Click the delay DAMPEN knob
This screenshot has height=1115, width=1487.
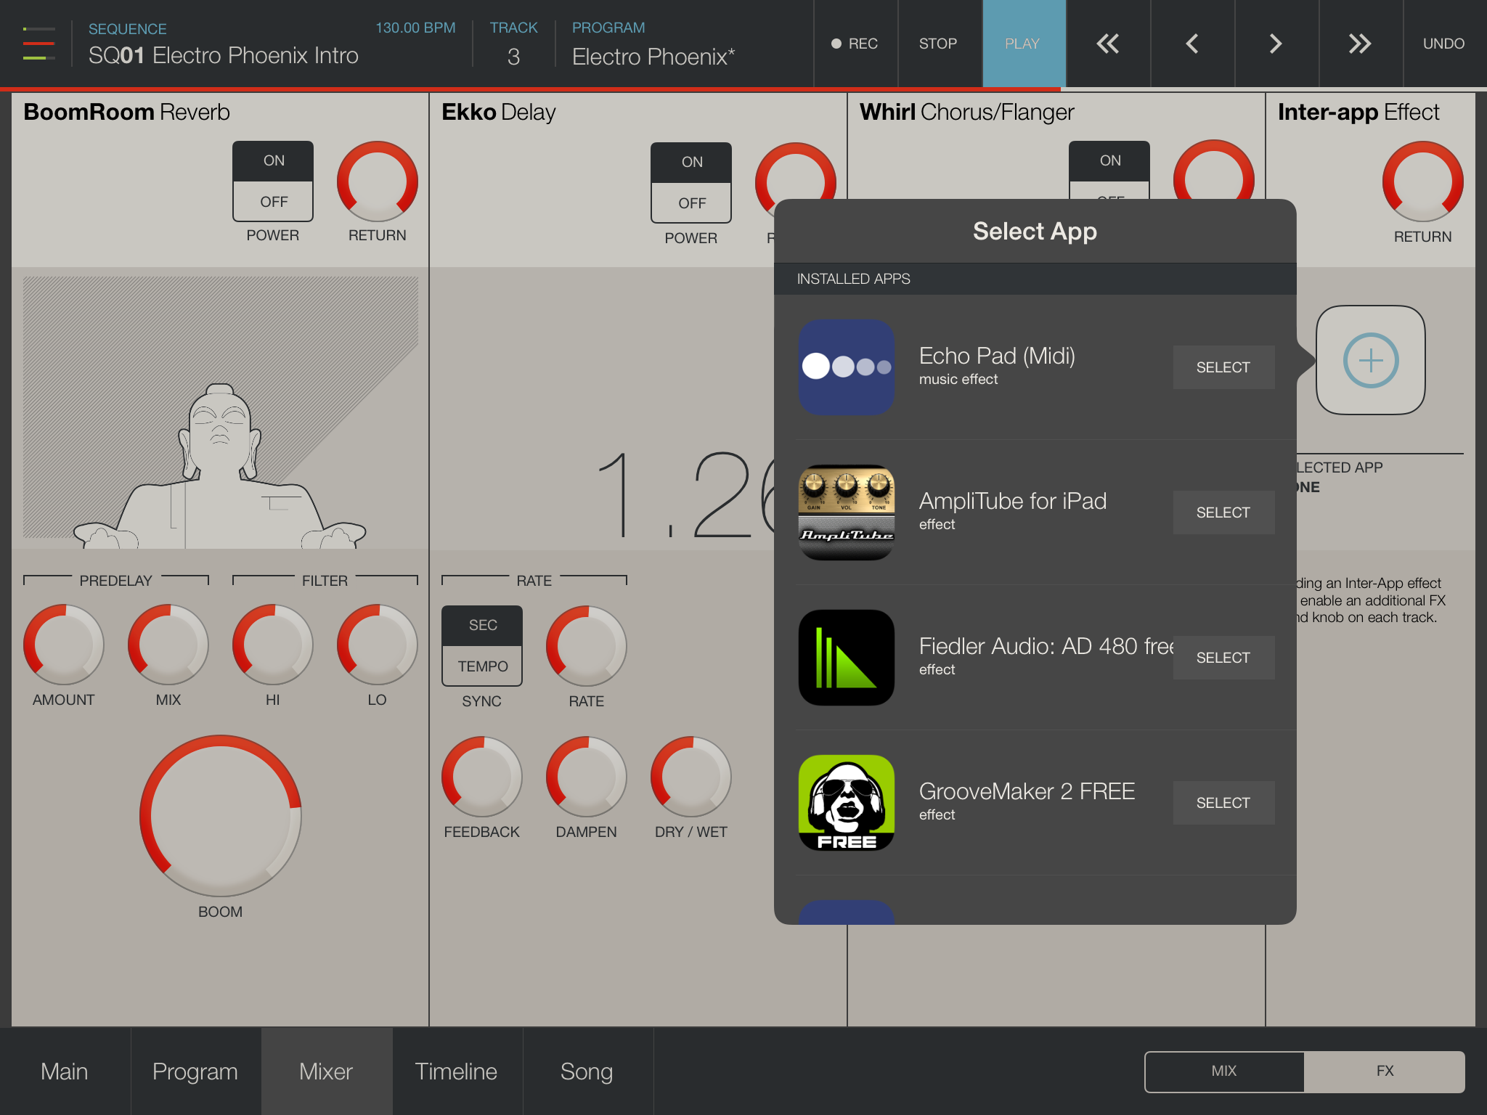pyautogui.click(x=587, y=777)
